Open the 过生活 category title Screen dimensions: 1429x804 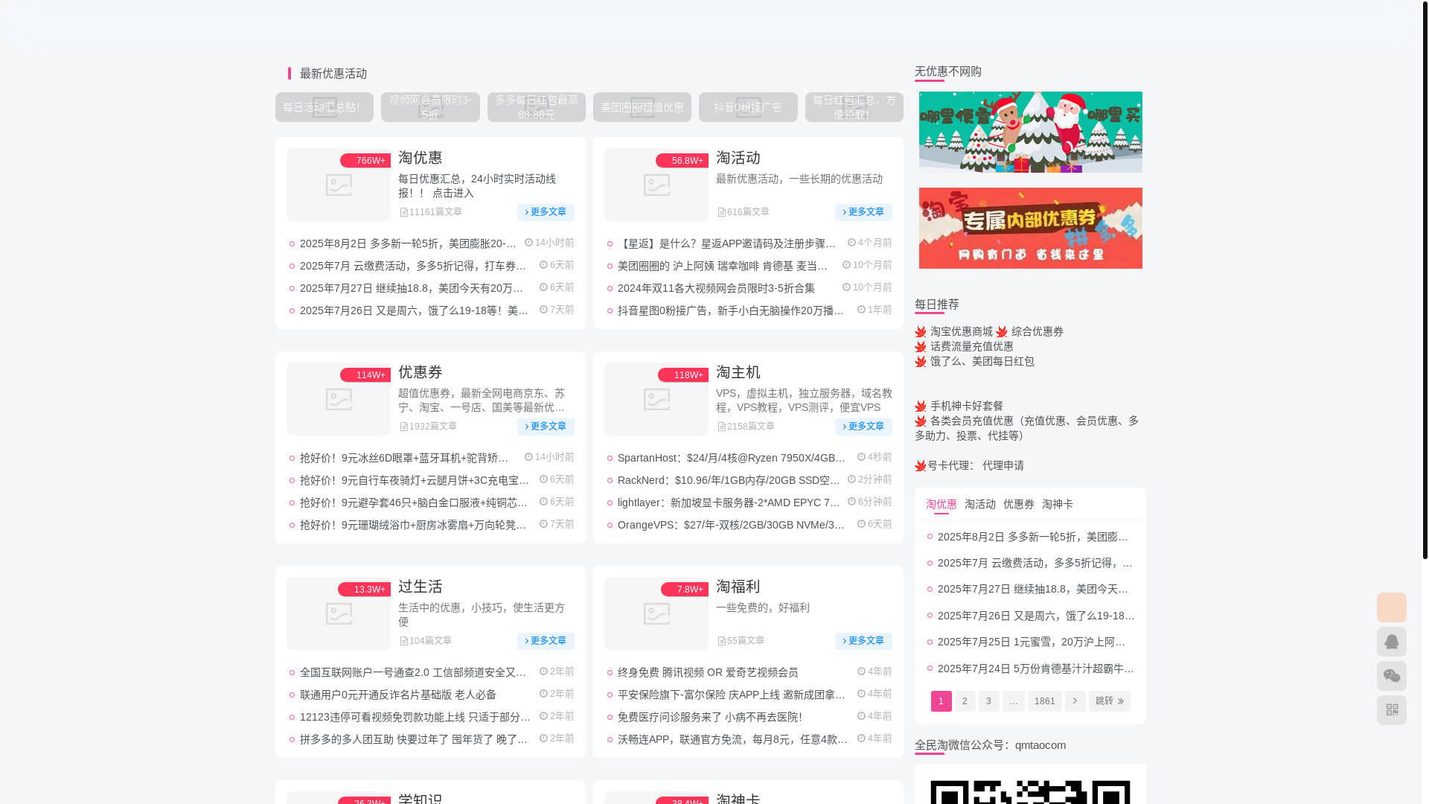(421, 587)
